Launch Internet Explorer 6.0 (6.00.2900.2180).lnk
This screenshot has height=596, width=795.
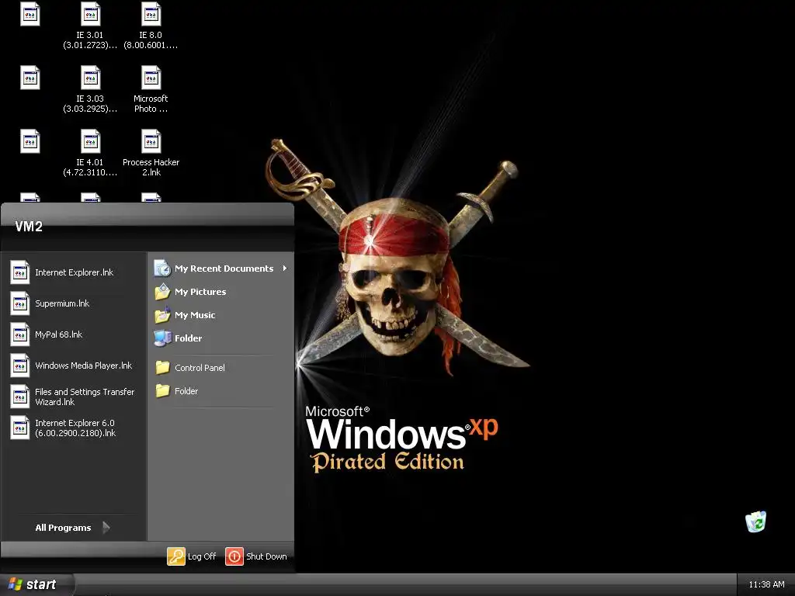74,428
